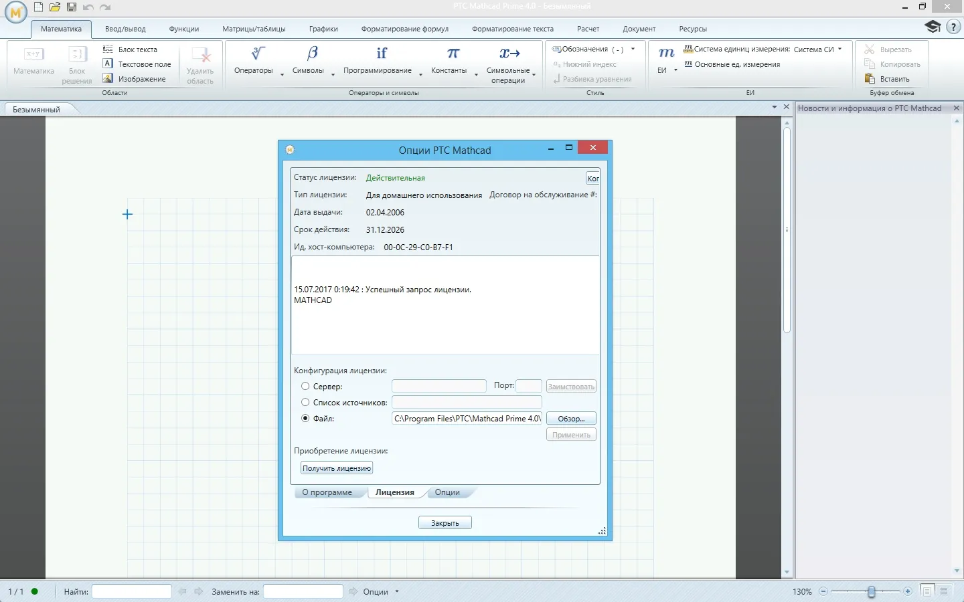The image size is (964, 602).
Task: Click the redo arrow icon
Action: [x=105, y=7]
